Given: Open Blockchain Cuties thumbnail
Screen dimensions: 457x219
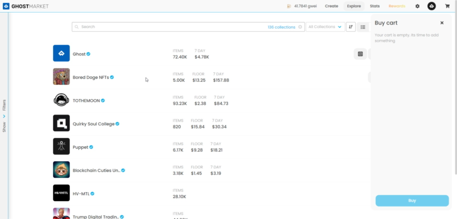Looking at the screenshot, I should (x=61, y=169).
